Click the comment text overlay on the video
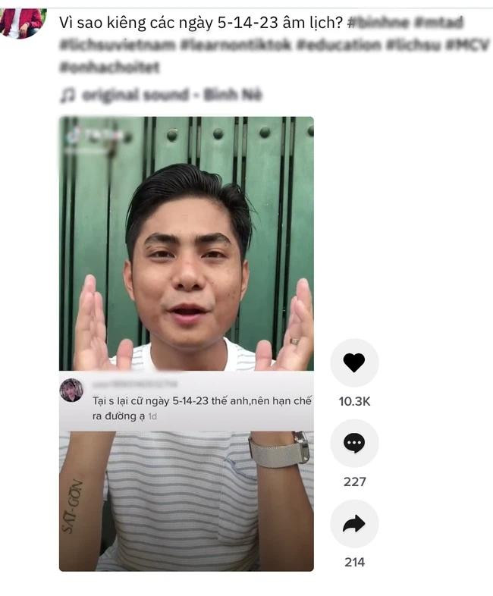 coord(203,408)
